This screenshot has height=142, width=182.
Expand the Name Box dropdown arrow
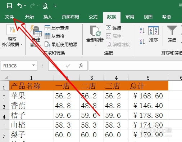click(34, 65)
